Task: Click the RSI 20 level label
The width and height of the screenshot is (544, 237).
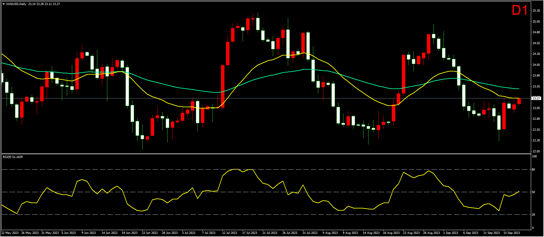Action: point(534,215)
